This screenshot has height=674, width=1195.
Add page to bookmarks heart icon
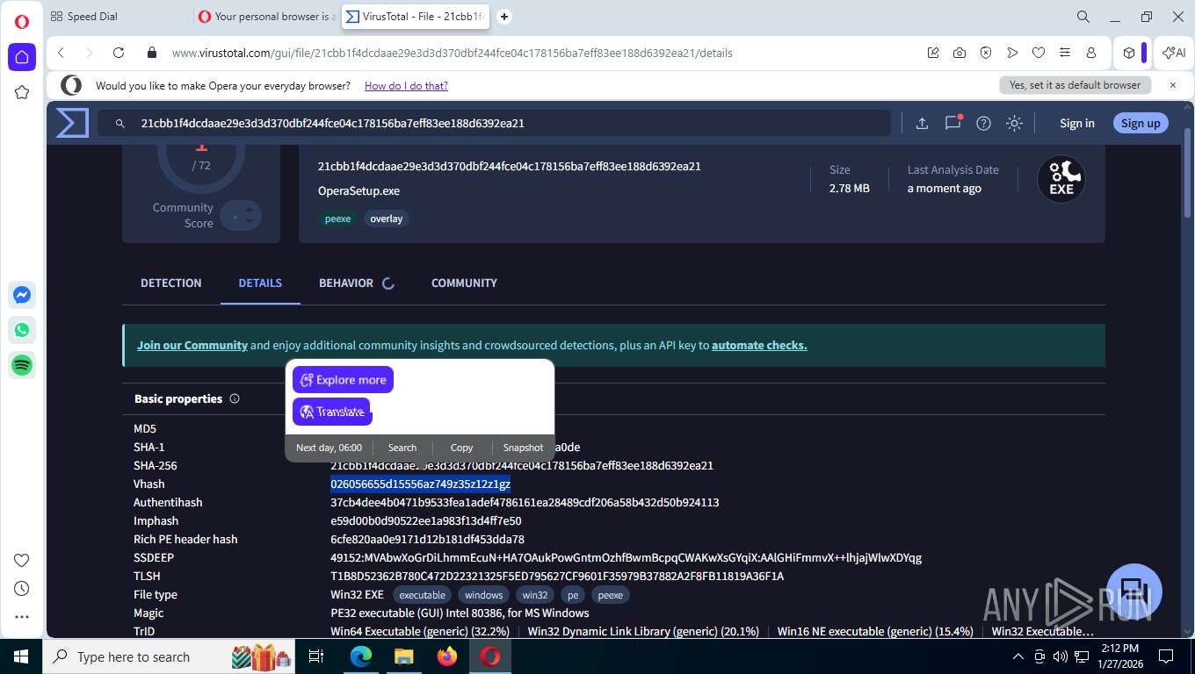tap(1039, 53)
